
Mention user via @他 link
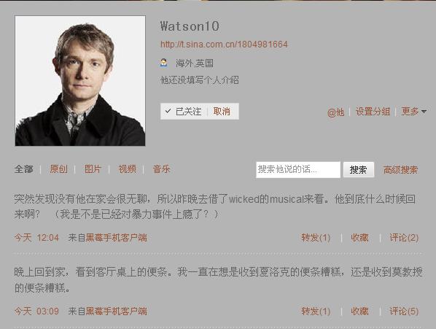(335, 112)
